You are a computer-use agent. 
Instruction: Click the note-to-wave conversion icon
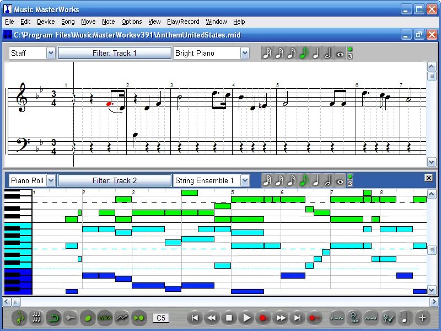click(337, 318)
